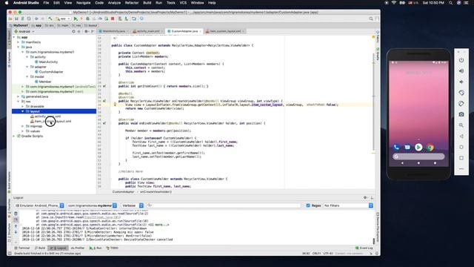Image resolution: width=474 pixels, height=267 pixels.
Task: Open the Build menu in menu bar
Action: [147, 3]
